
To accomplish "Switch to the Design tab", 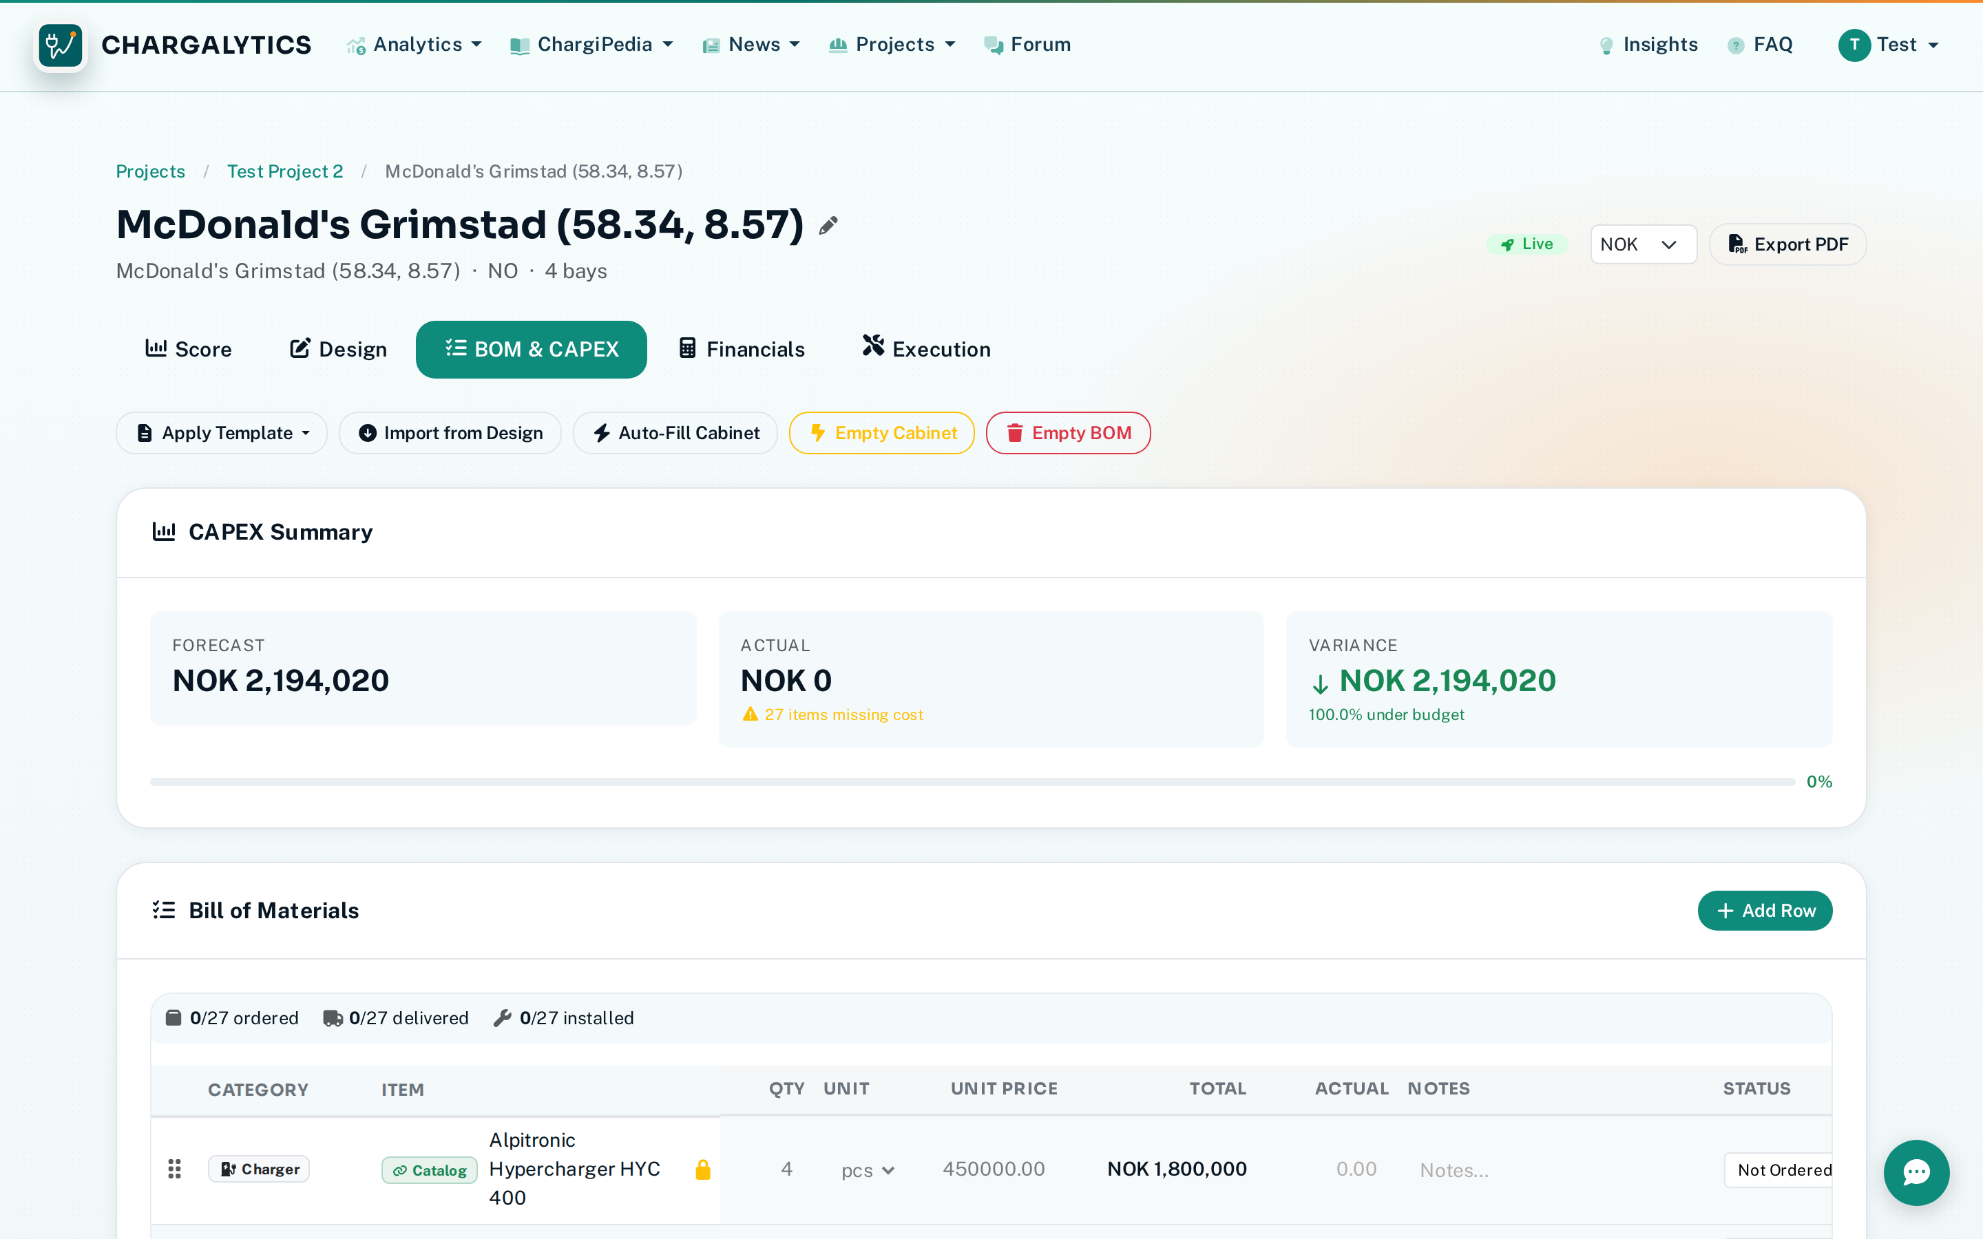I will tap(339, 349).
